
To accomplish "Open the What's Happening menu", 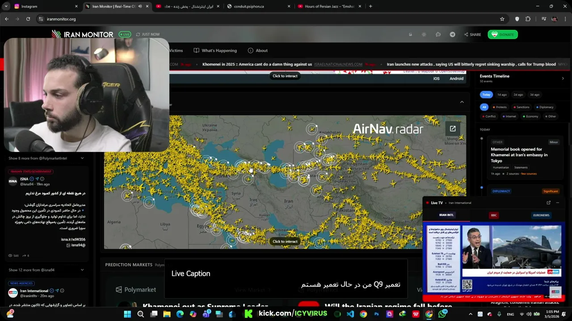I will (215, 50).
